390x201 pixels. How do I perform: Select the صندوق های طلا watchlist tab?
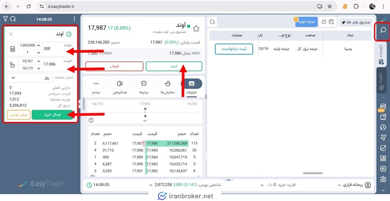pos(356,22)
